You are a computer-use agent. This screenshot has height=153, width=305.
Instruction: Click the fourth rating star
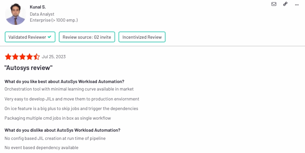click(x=29, y=57)
